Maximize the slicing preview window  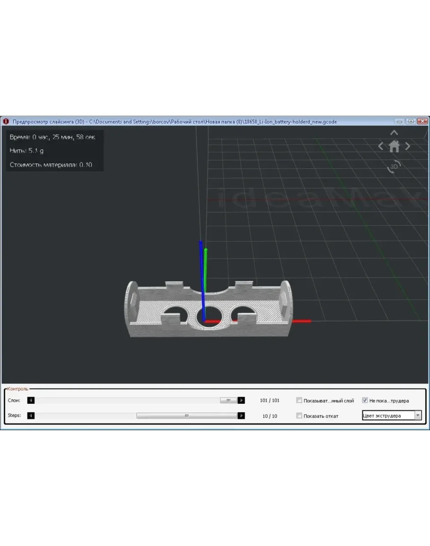click(411, 121)
